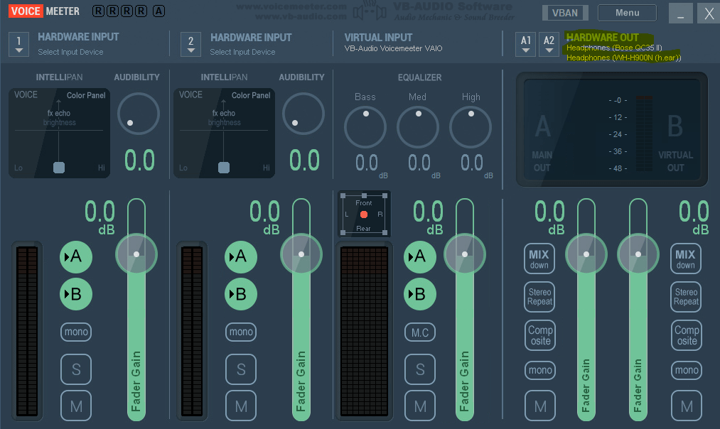Click the Audibility knob for Hardware Input 2
Viewport: 720px width, 429px height.
coord(303,114)
